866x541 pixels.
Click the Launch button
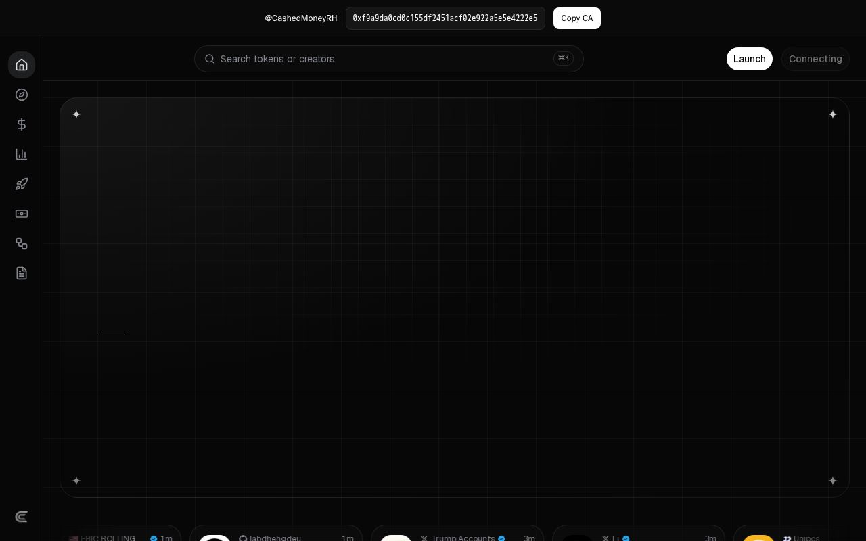pos(750,59)
